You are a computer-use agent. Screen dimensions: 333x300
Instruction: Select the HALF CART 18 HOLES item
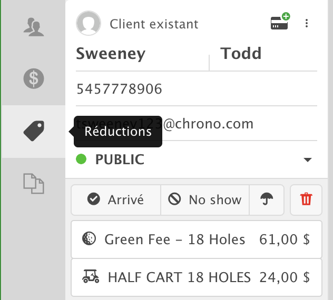196,277
